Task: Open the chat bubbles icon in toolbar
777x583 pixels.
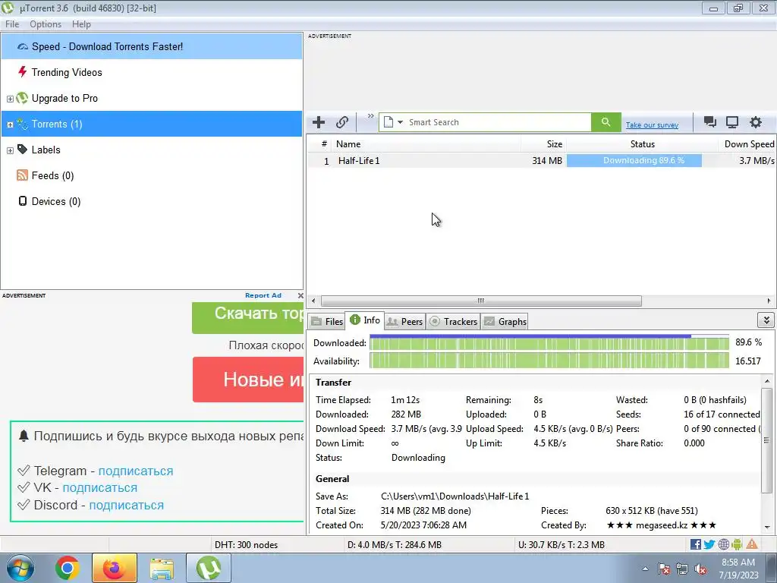Action: point(709,122)
